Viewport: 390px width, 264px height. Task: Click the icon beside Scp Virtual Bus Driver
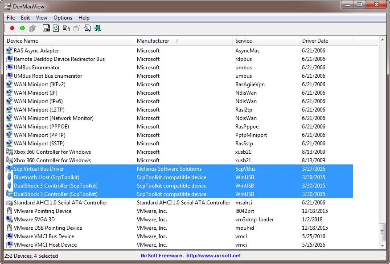coord(9,169)
